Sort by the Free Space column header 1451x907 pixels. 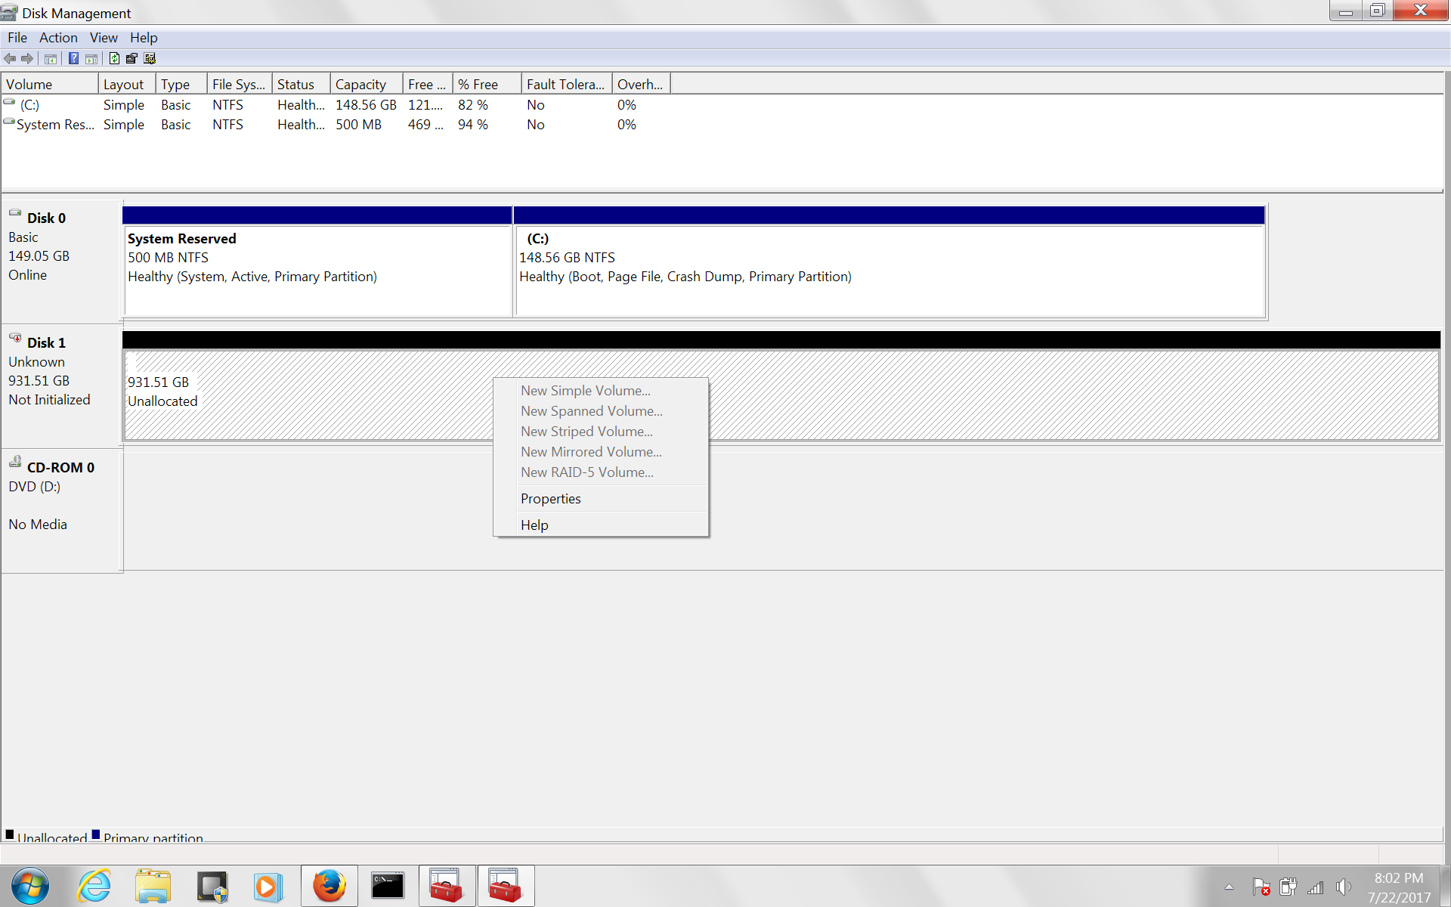pos(428,85)
